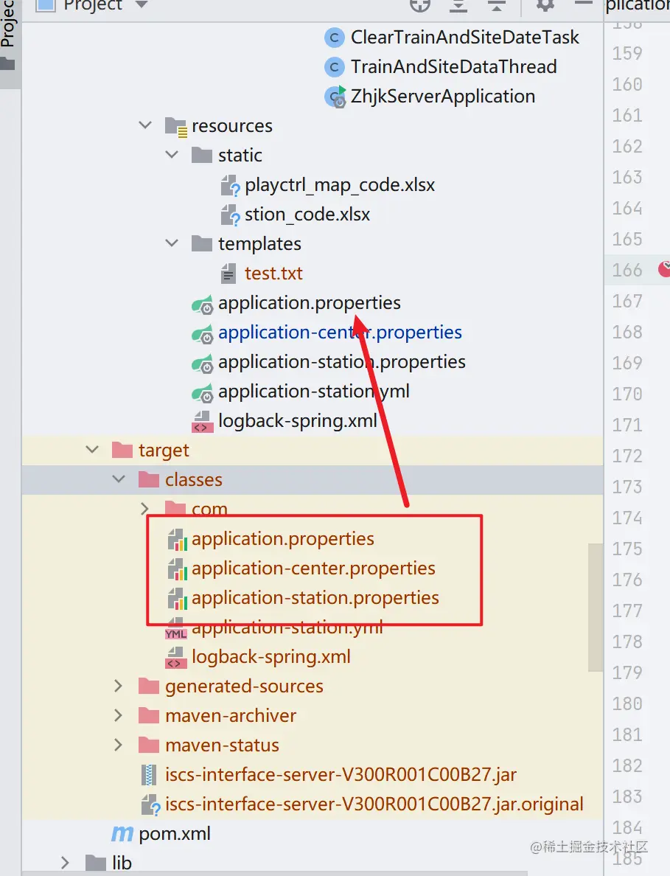The width and height of the screenshot is (670, 876).
Task: Click the breakpoint marker on line 166
Action: tap(664, 269)
